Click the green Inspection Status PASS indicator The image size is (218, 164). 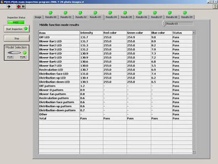click(16, 22)
